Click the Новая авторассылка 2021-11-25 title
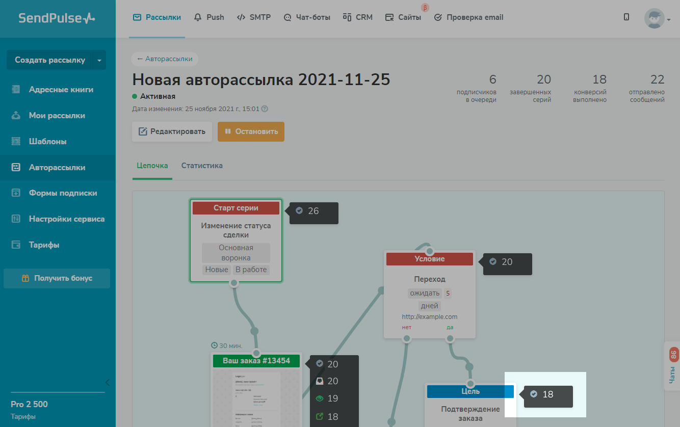Image resolution: width=680 pixels, height=427 pixels. pos(261,79)
